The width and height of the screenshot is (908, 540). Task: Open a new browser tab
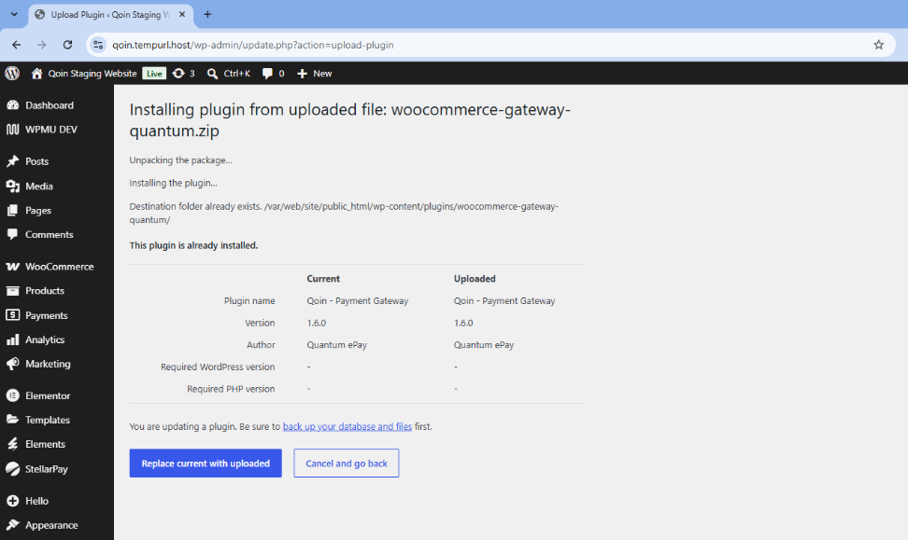tap(207, 14)
